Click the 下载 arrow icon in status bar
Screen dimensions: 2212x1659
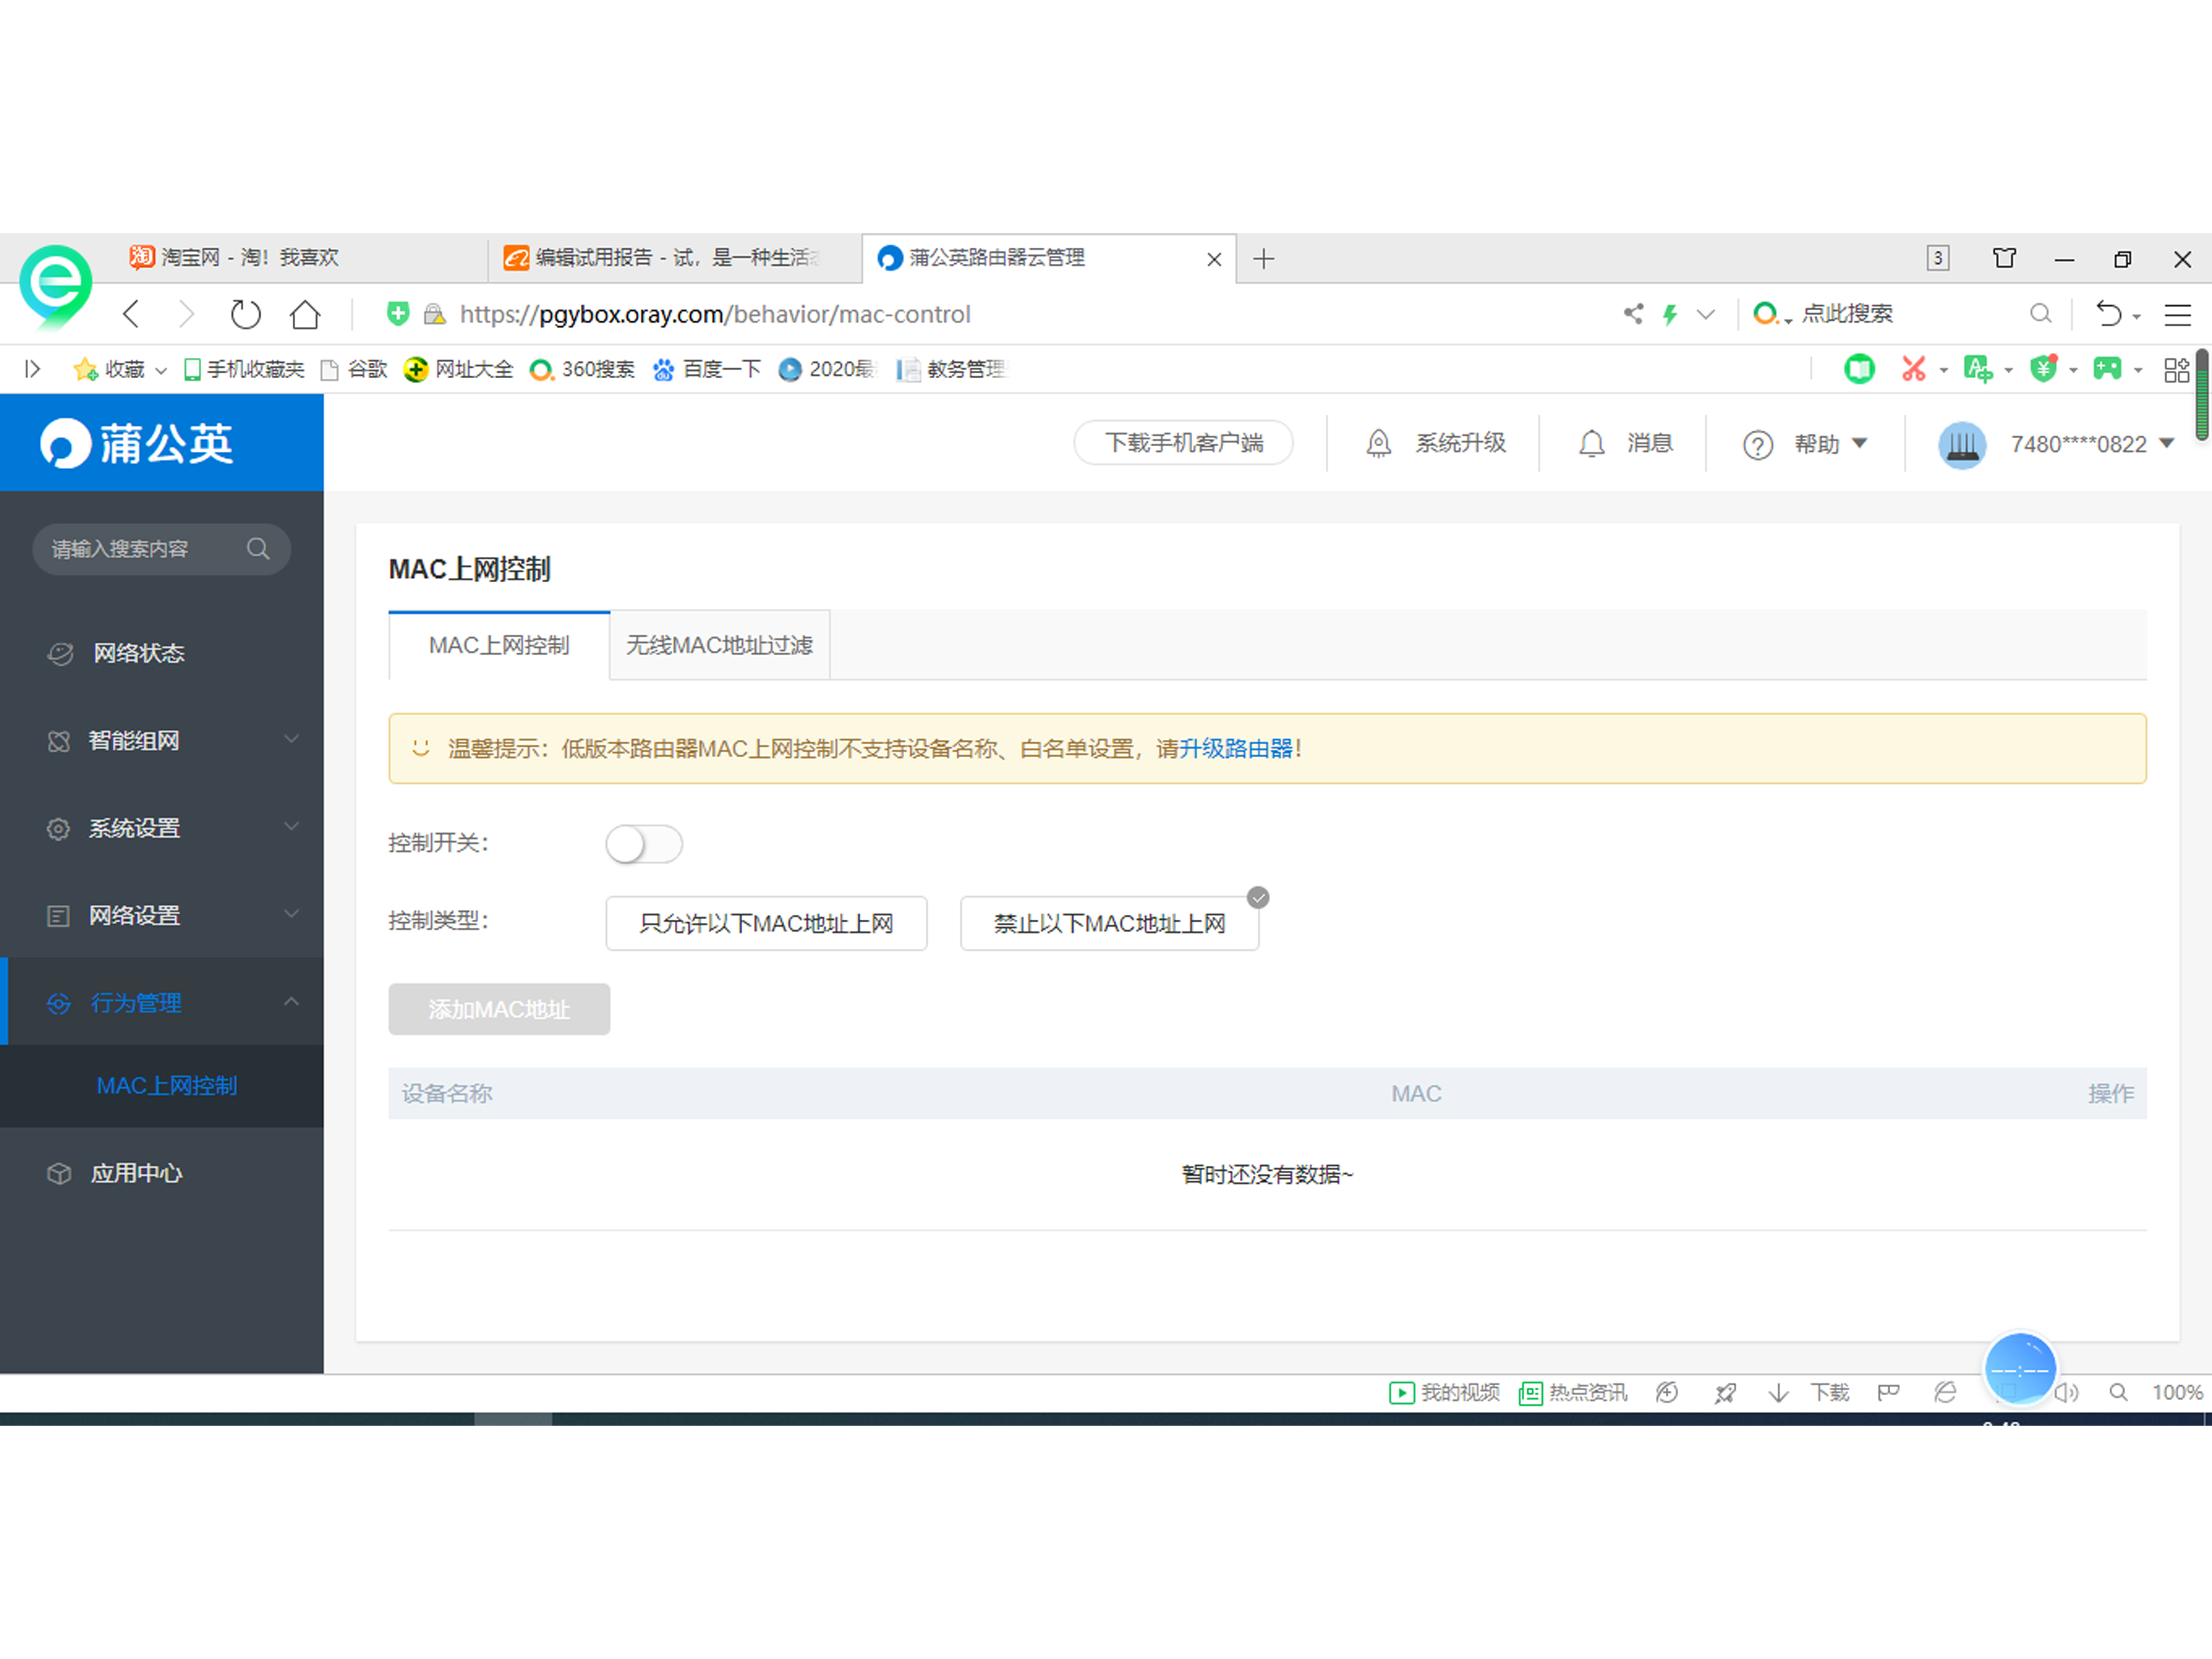[x=1778, y=1392]
